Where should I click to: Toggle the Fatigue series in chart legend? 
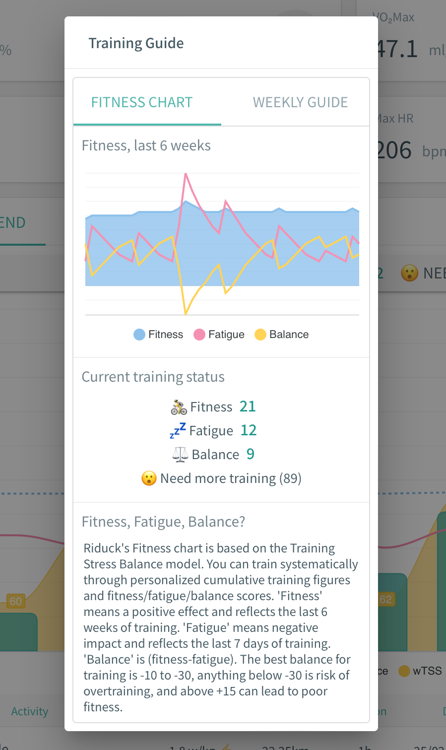pos(219,335)
